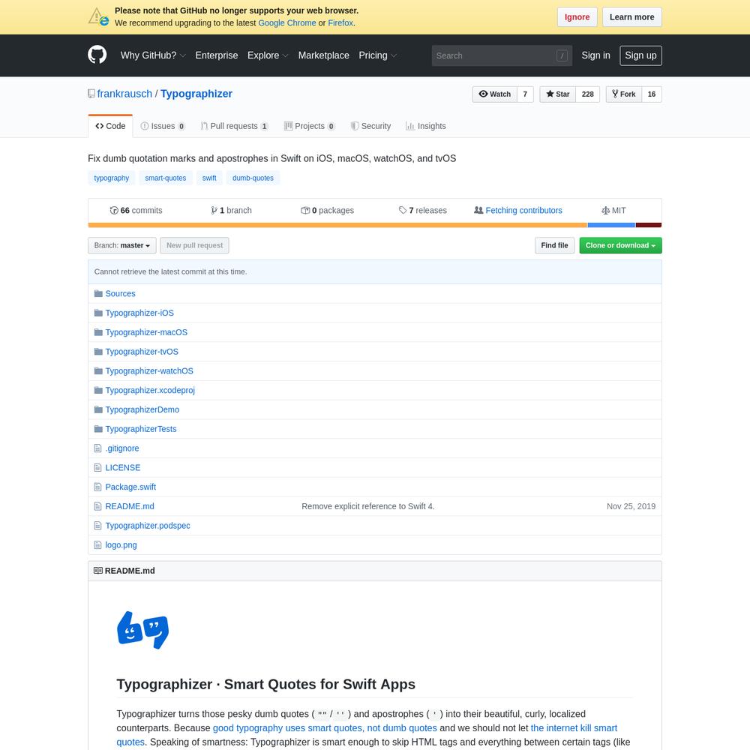This screenshot has height=750, width=750.
Task: Click the file icon beside Typographizer.podspec
Action: 98,526
